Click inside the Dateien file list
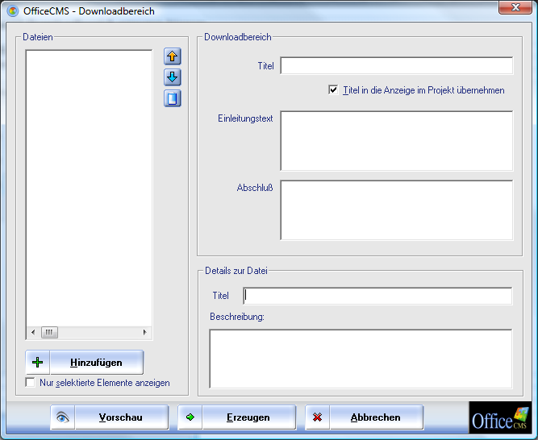The height and width of the screenshot is (440, 538). [x=89, y=188]
